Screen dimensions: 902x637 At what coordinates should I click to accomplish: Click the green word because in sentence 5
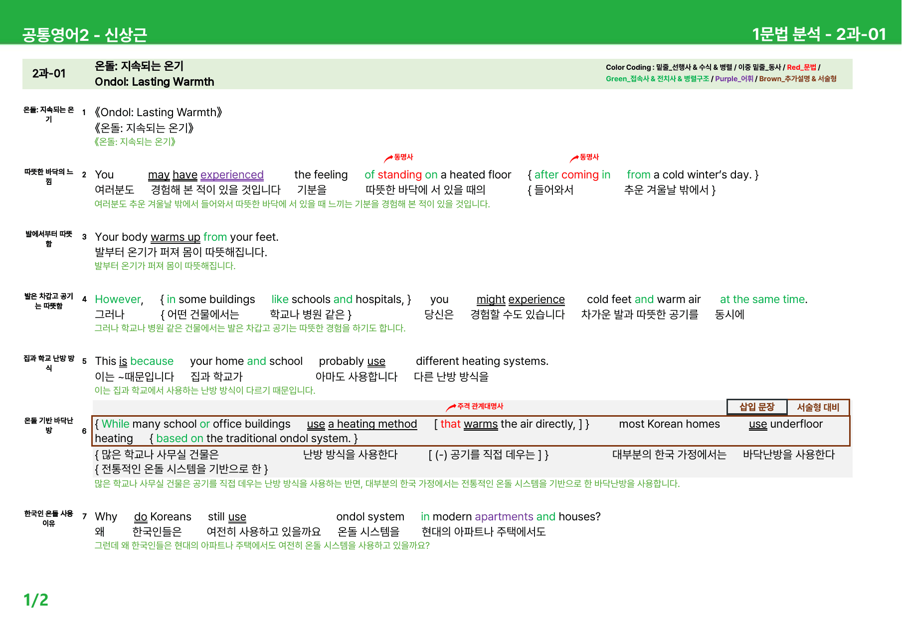pos(152,361)
